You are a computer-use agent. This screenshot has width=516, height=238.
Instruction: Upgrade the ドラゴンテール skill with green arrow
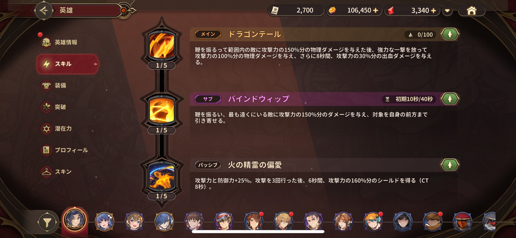[450, 34]
